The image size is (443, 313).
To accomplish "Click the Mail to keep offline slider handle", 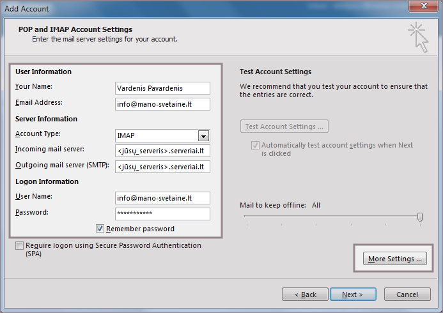I will 420,217.
